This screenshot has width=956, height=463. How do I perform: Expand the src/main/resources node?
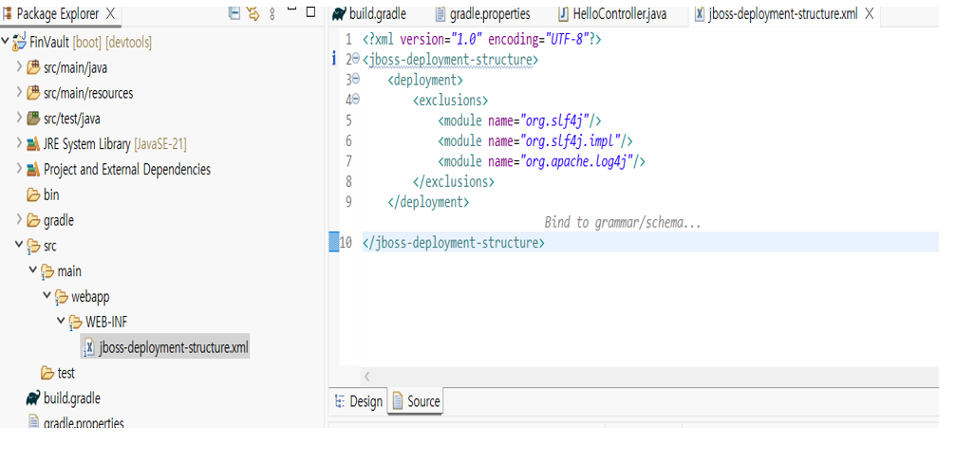click(20, 92)
